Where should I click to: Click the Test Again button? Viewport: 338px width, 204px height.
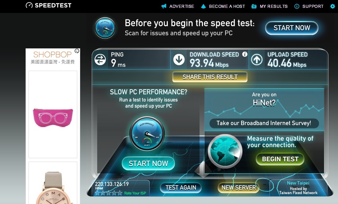tap(181, 188)
